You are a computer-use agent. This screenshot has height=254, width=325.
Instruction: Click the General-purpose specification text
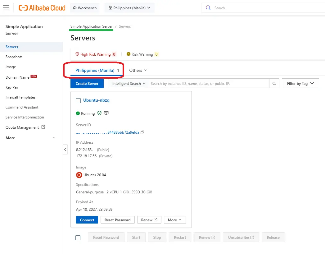click(x=90, y=192)
